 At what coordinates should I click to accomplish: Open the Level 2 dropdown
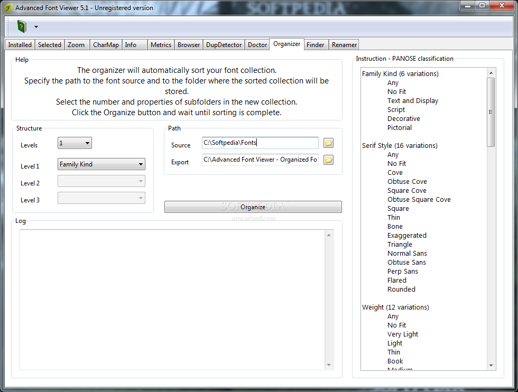point(101,181)
